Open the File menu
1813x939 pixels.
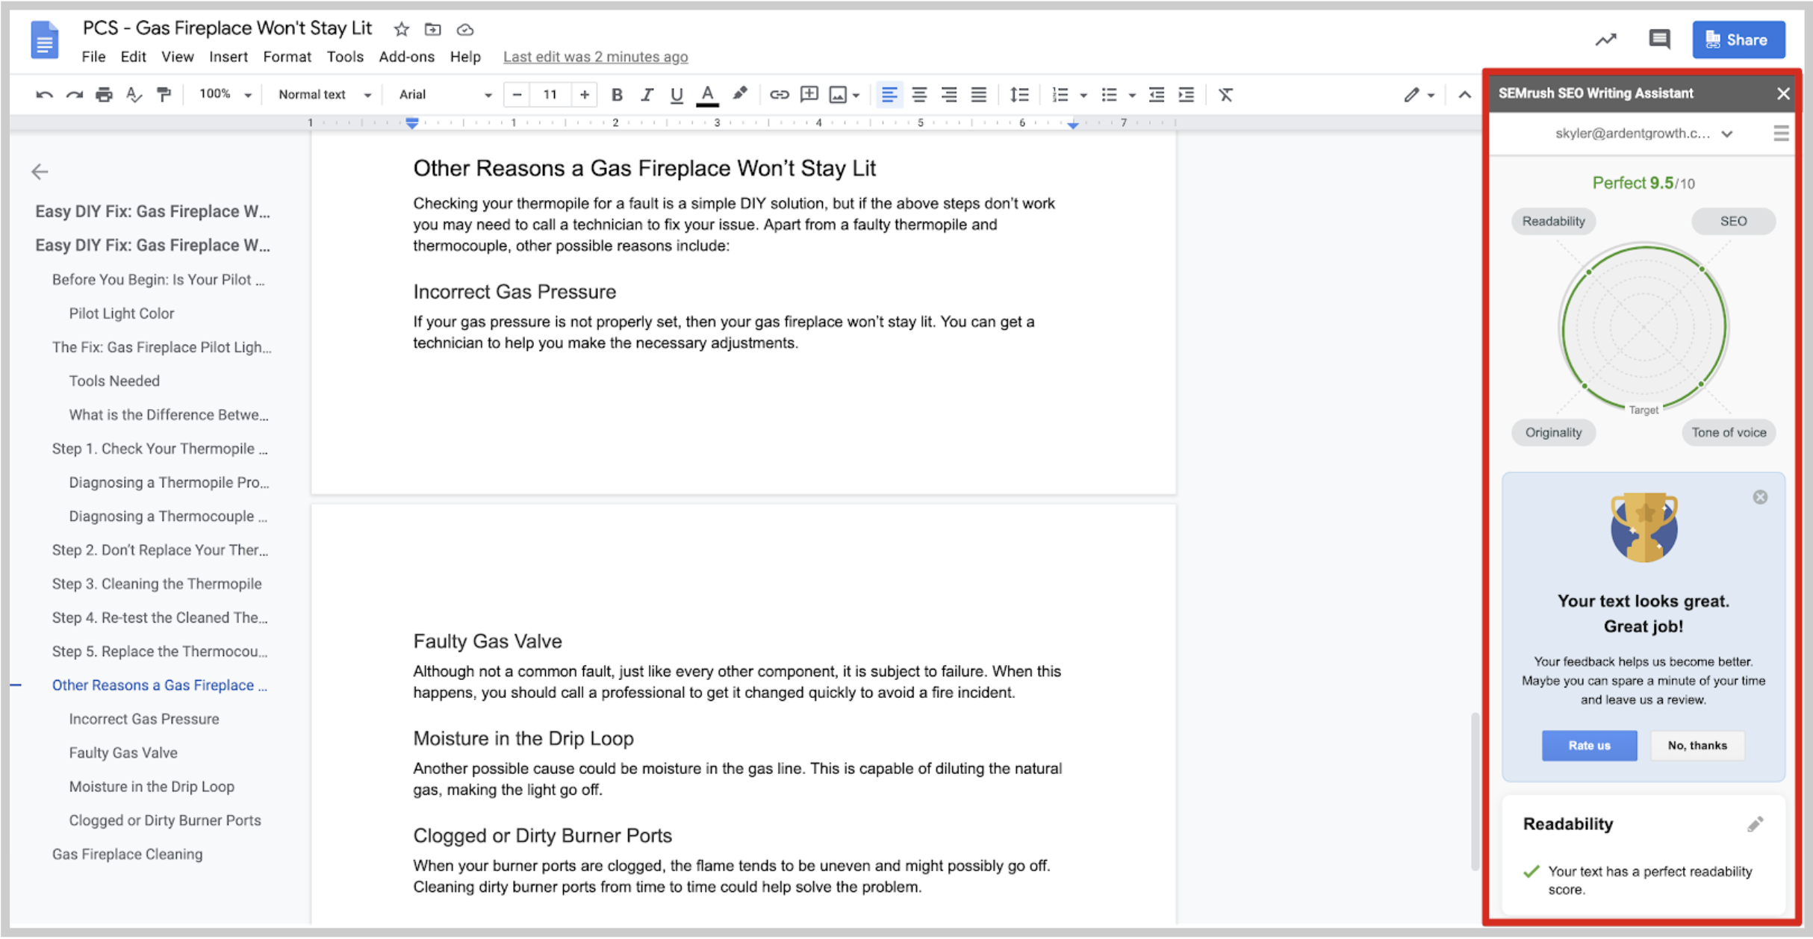[x=93, y=57]
